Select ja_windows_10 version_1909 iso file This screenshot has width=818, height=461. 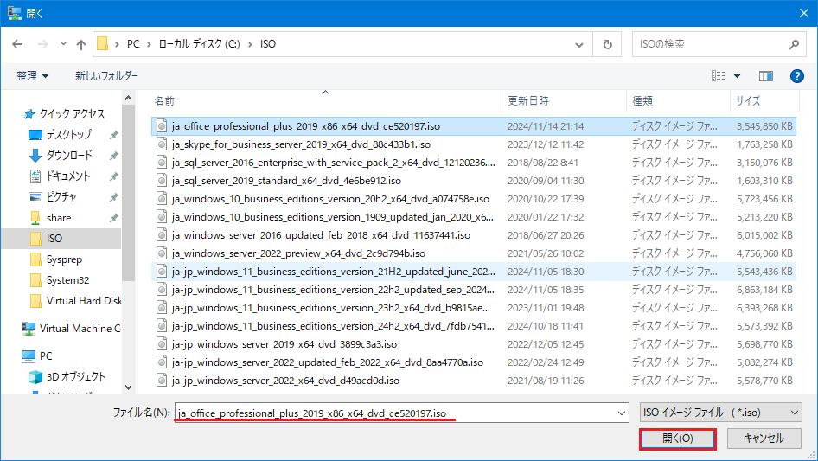pyautogui.click(x=474, y=217)
